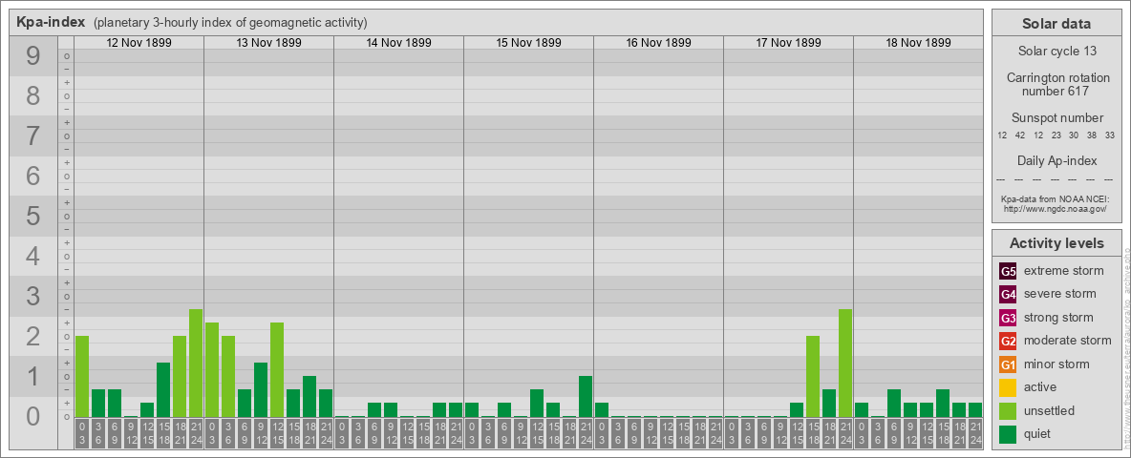Click the G2 moderate storm legend icon
1131x458 pixels.
click(1008, 341)
